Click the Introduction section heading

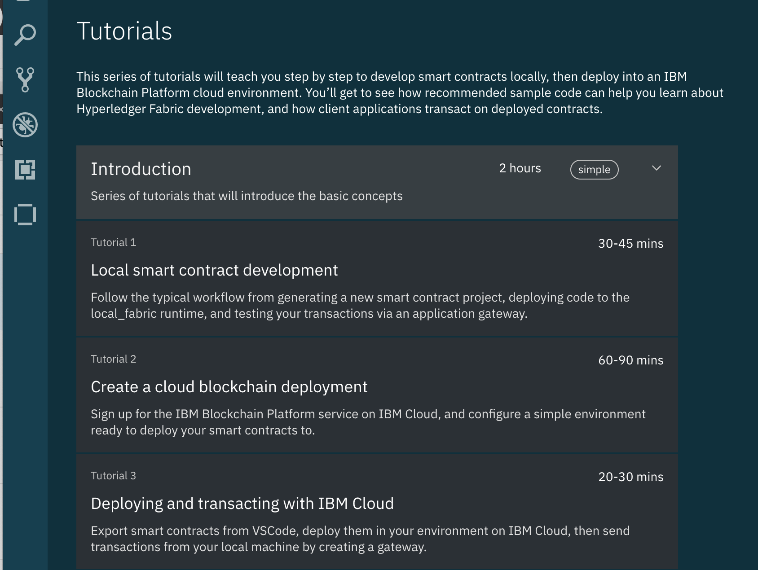pyautogui.click(x=141, y=169)
